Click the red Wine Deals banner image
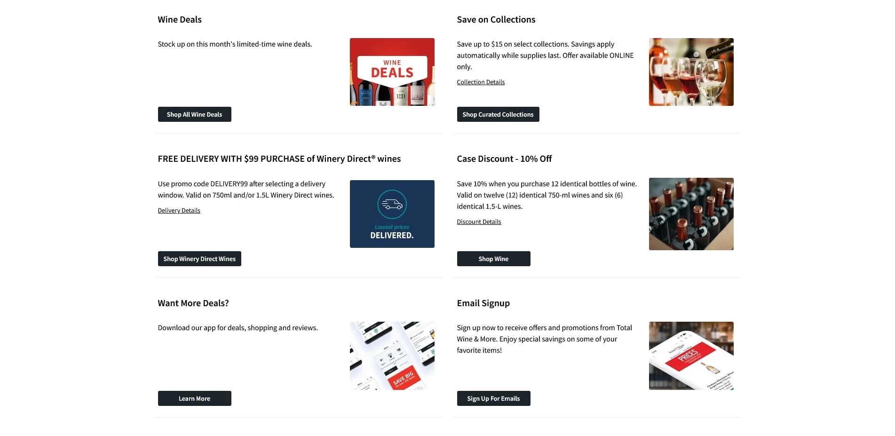 pyautogui.click(x=392, y=72)
